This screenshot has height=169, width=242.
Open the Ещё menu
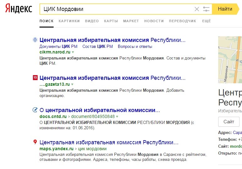207,21
